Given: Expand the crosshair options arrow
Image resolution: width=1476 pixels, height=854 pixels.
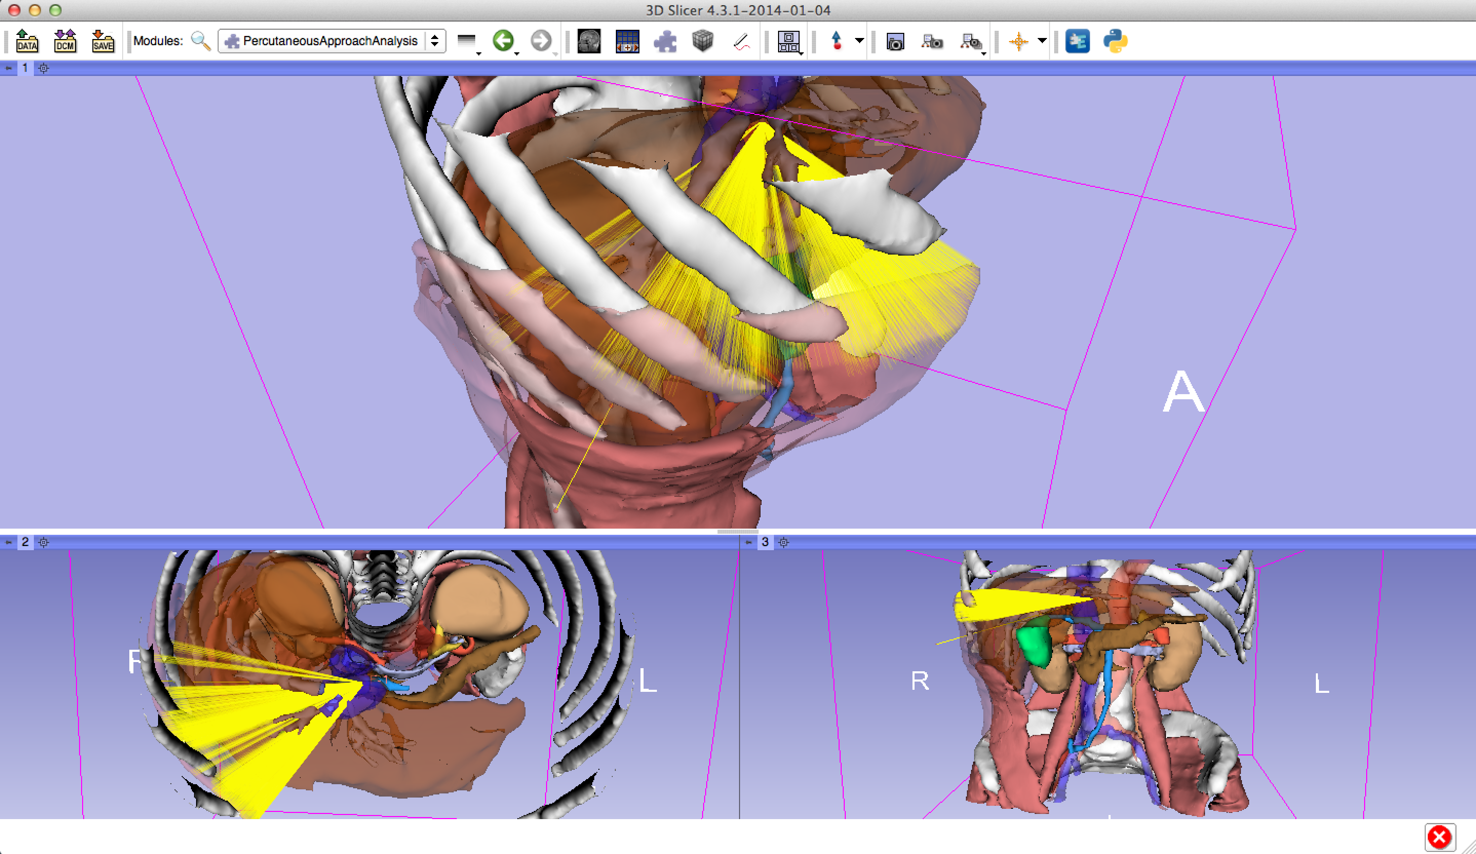Looking at the screenshot, I should click(x=1042, y=41).
